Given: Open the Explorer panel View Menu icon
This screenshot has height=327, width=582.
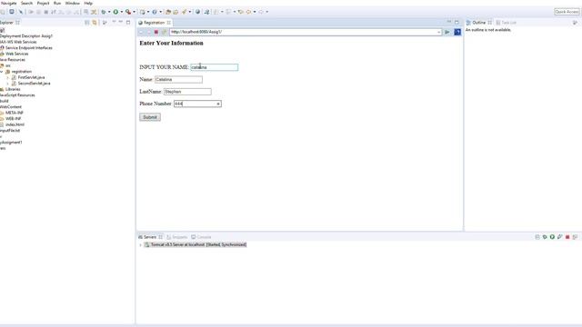Looking at the screenshot, I should click(105, 23).
